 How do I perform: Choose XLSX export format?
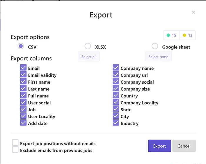[x=88, y=46]
